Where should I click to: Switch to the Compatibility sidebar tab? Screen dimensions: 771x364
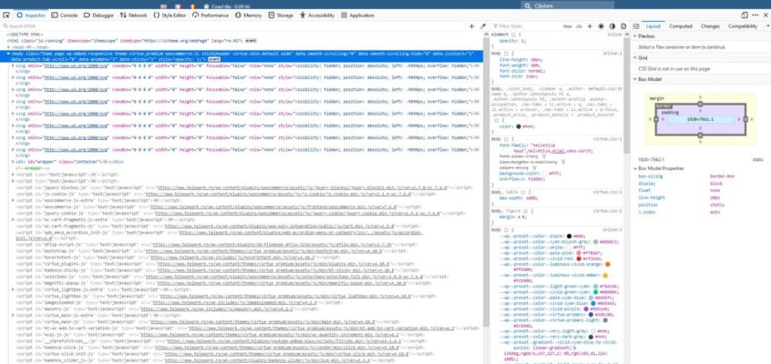pos(743,26)
